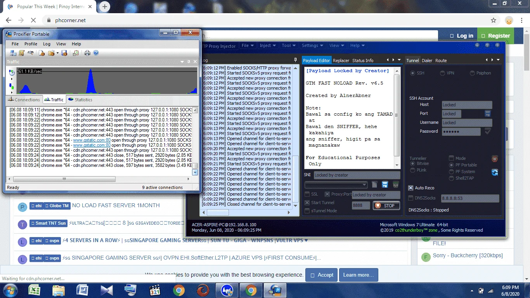
Task: Select the PF System radio button
Action: 451,172
